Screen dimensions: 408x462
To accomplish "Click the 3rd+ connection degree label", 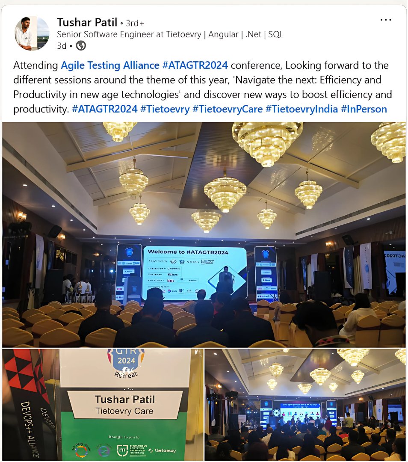I will pyautogui.click(x=135, y=23).
